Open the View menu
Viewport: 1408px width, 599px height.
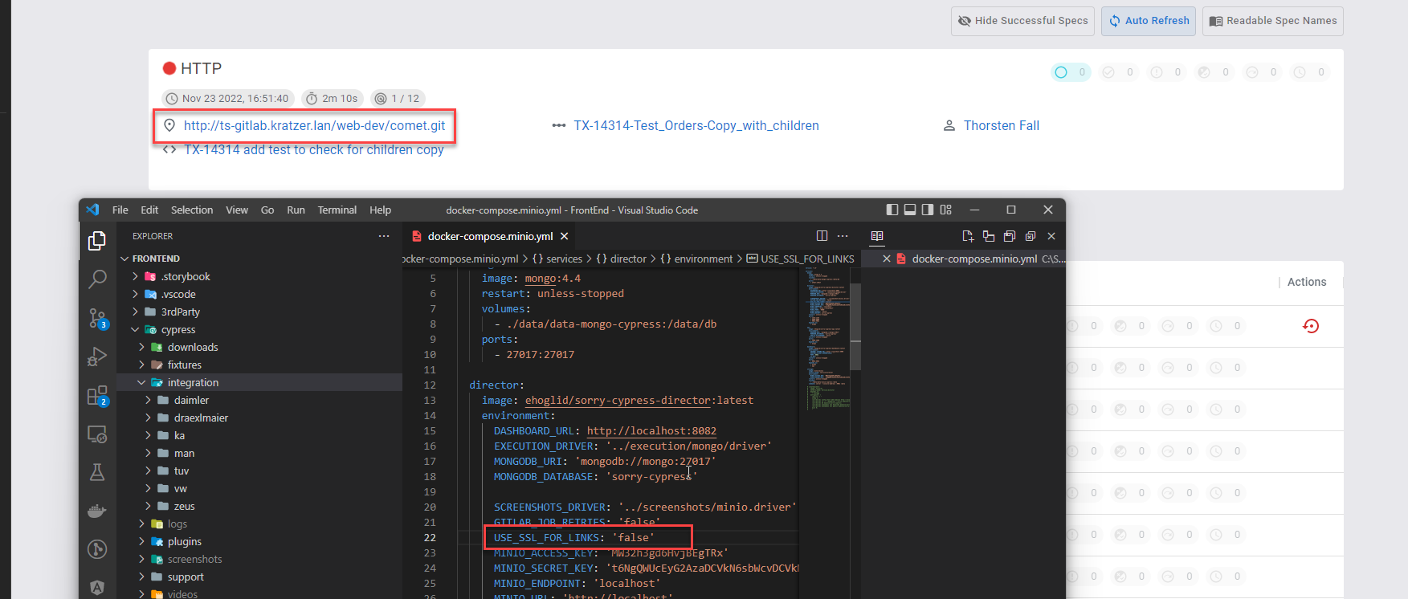coord(237,210)
